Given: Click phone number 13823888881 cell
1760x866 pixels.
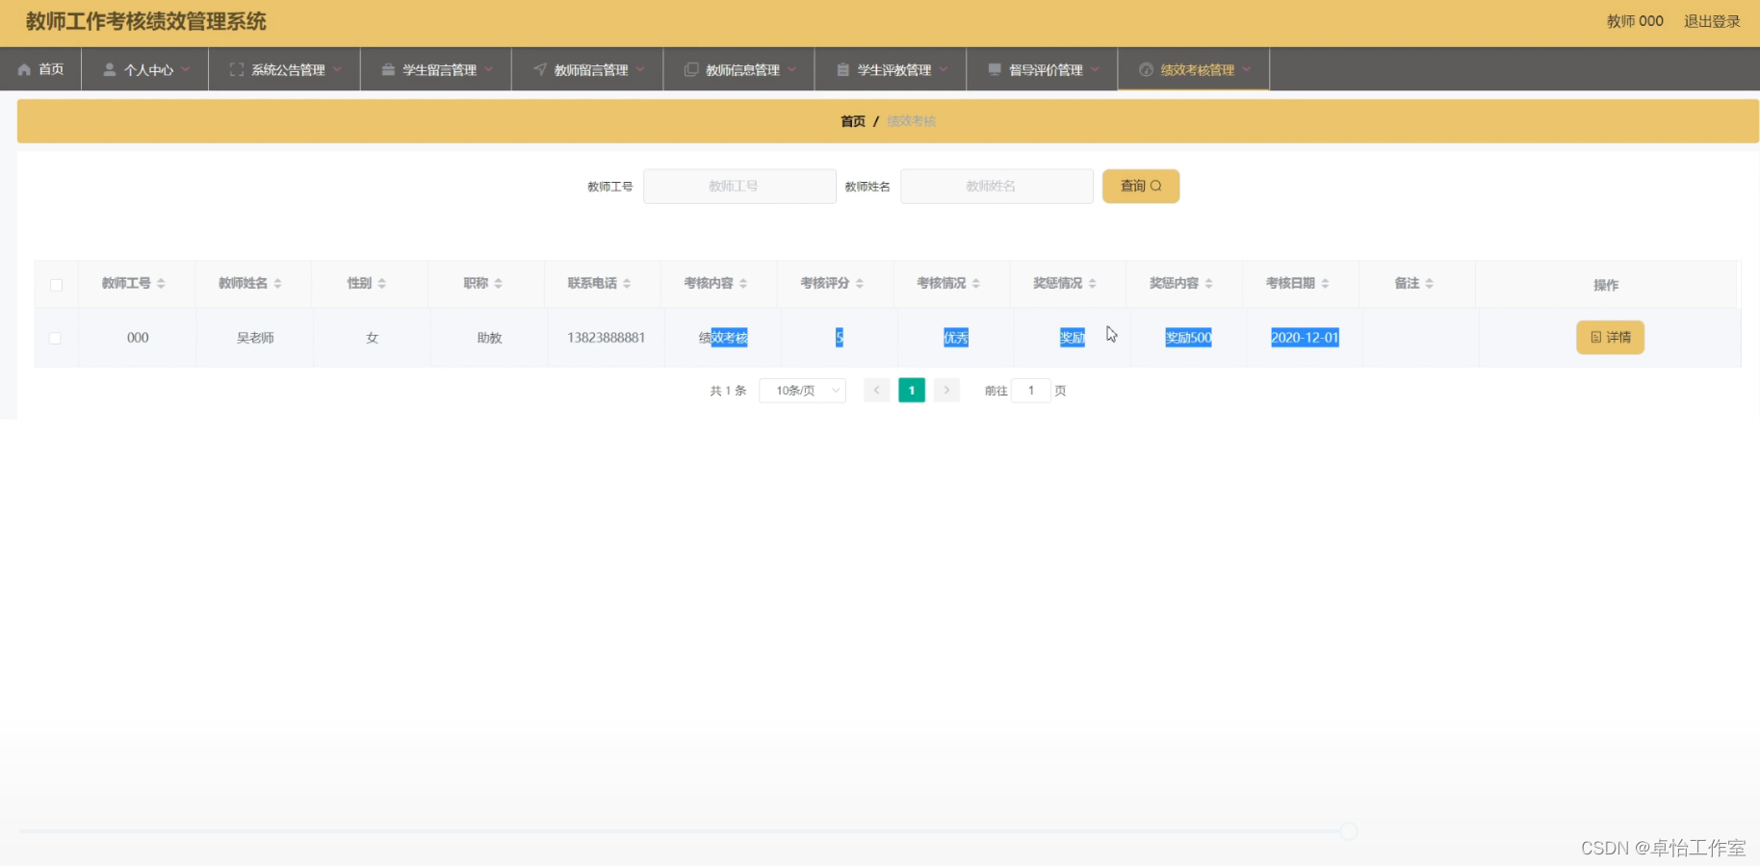Looking at the screenshot, I should [x=606, y=338].
